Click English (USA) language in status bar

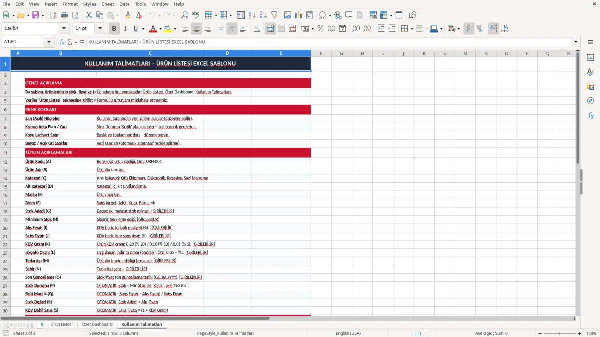[x=348, y=333]
